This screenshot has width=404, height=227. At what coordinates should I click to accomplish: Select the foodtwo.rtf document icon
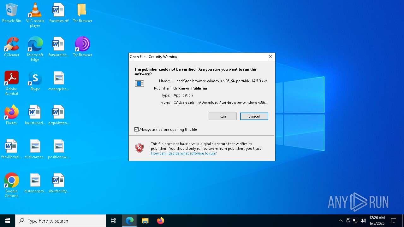pyautogui.click(x=59, y=13)
